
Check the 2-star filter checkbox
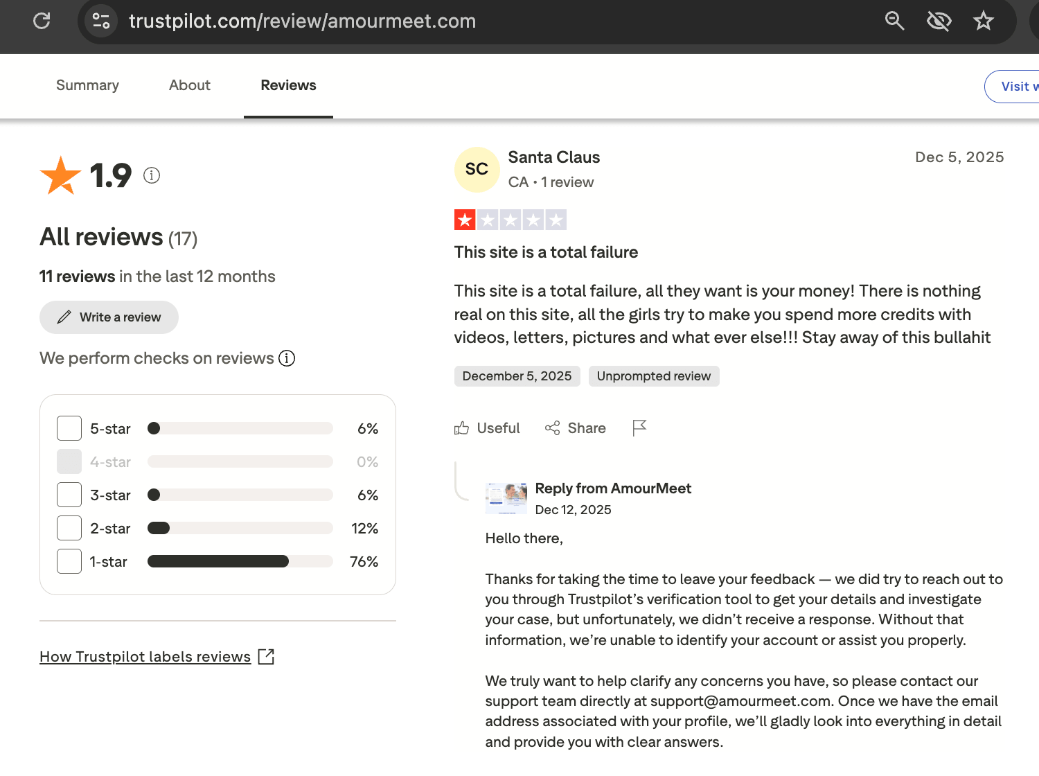69,528
